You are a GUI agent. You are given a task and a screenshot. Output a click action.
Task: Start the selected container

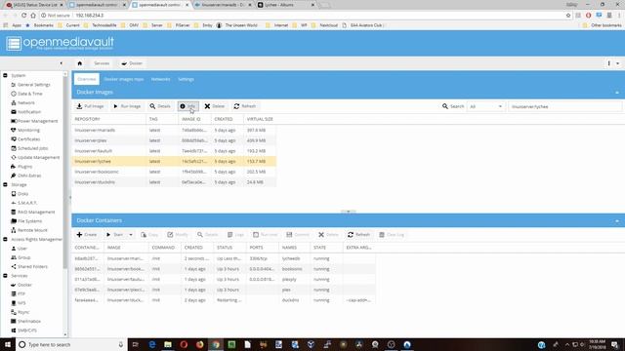tap(115, 235)
